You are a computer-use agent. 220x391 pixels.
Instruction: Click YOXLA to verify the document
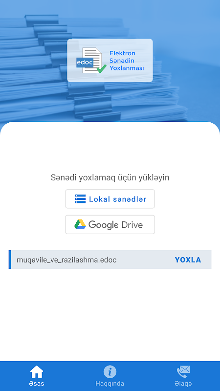(188, 260)
